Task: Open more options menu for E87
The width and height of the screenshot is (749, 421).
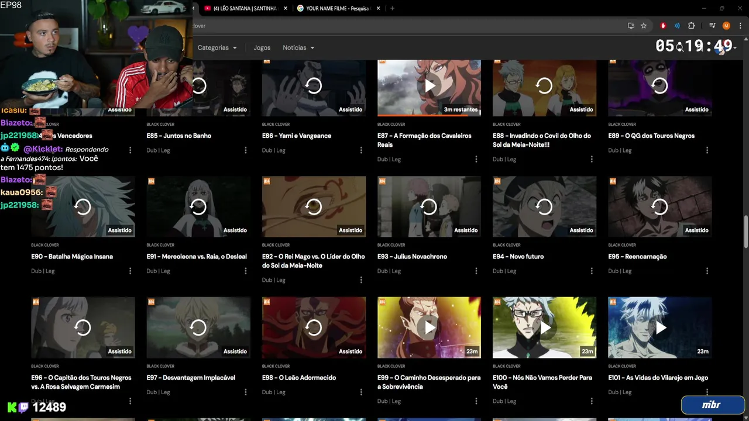Action: (x=476, y=159)
